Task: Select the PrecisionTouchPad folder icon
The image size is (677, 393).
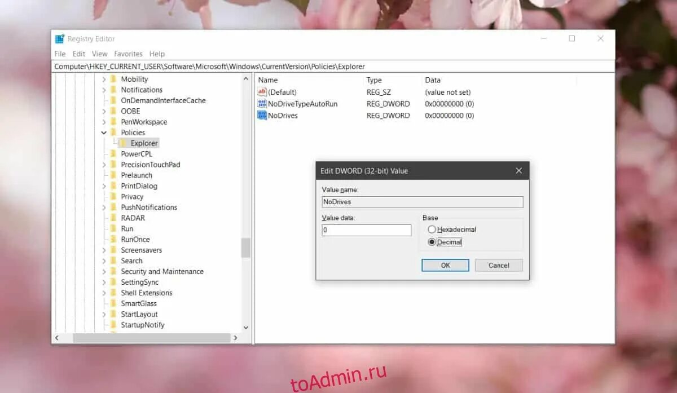Action: 113,164
